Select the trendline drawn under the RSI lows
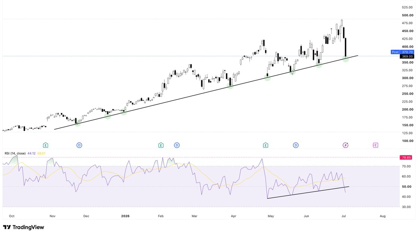 [x=308, y=193]
